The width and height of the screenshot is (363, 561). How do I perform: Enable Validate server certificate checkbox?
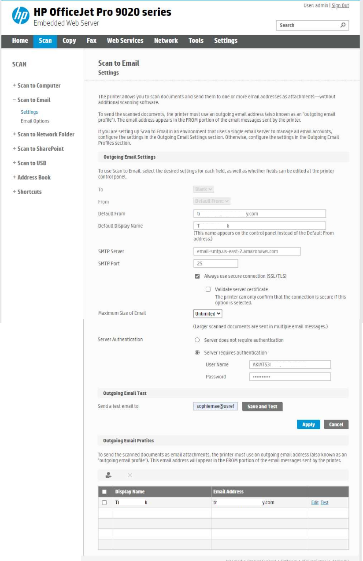[208, 289]
